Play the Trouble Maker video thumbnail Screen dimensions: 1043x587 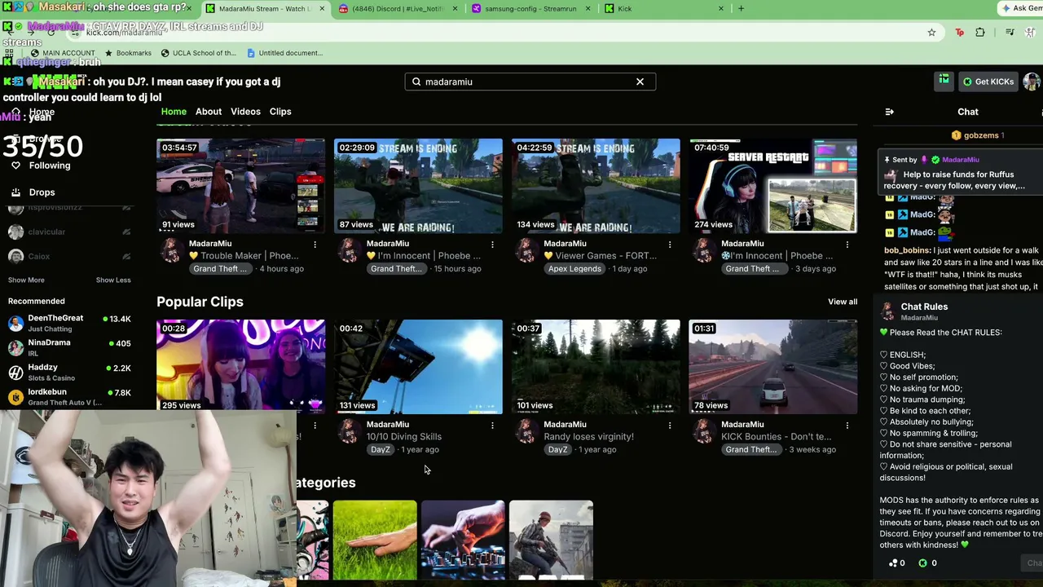(240, 186)
